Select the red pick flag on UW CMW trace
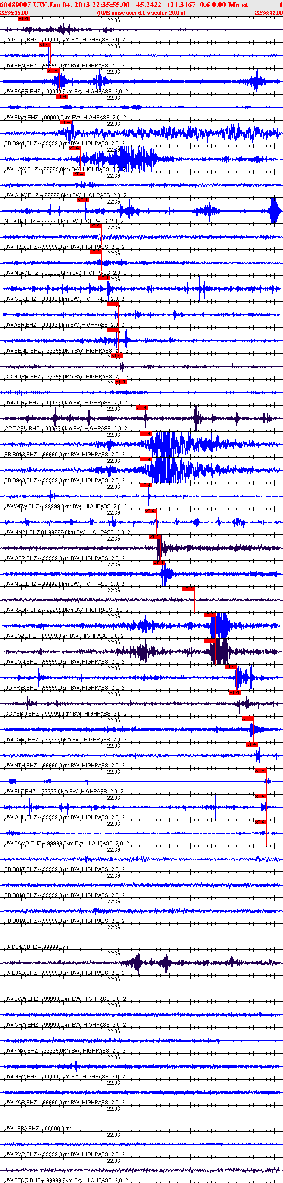 click(x=247, y=718)
